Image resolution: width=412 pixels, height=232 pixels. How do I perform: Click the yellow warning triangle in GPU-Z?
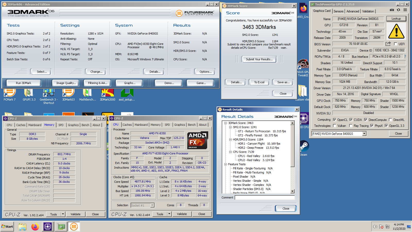pos(396,31)
